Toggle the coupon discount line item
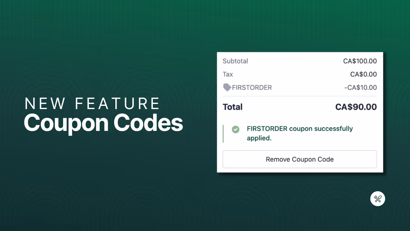410x231 pixels. pyautogui.click(x=299, y=87)
